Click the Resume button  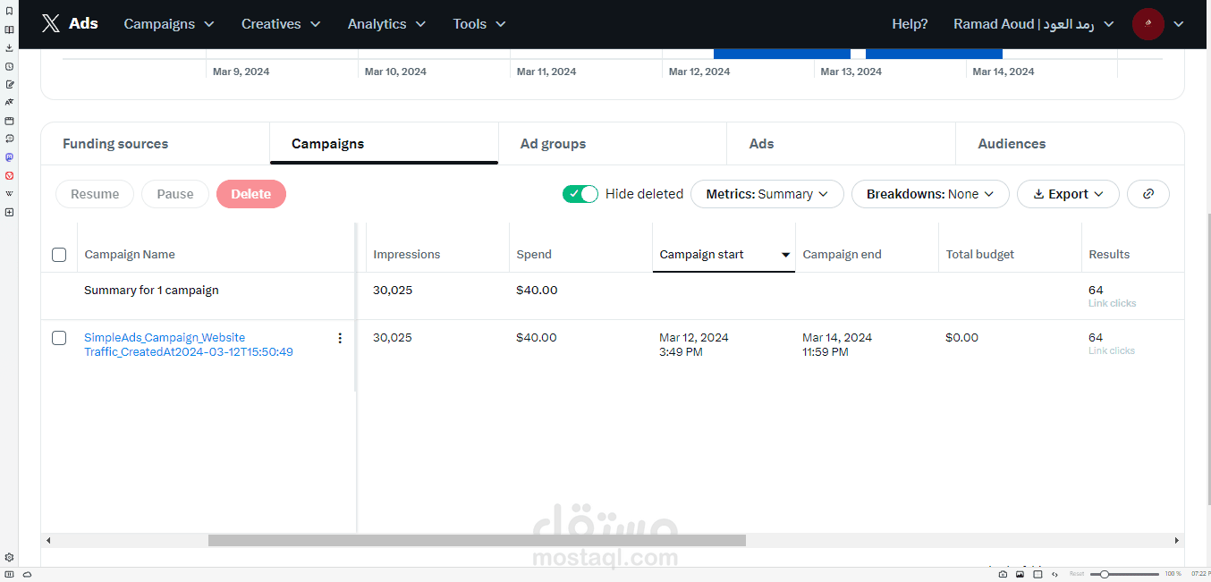point(95,194)
